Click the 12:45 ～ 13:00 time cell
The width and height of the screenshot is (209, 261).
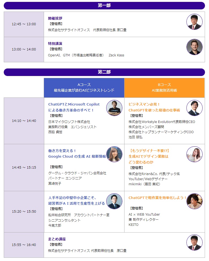tap(24, 24)
